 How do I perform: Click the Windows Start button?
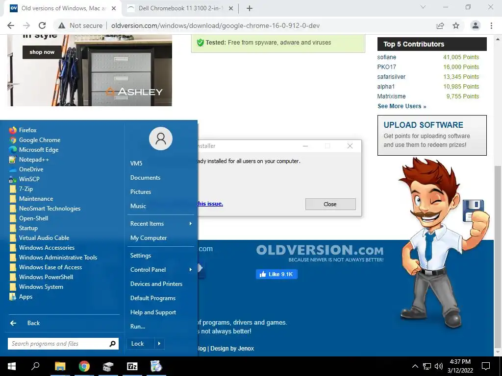12,366
